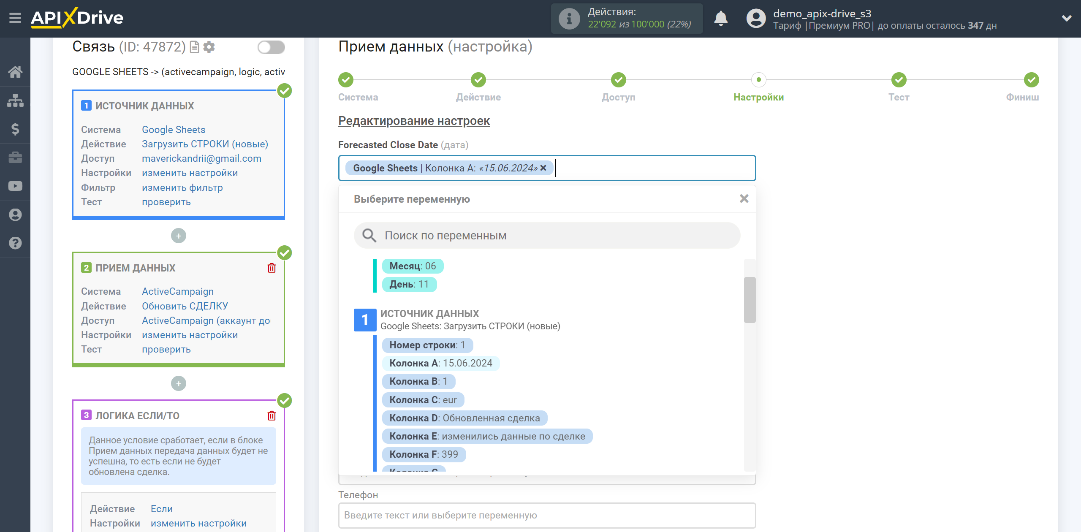Go to Настройки step
Viewport: 1081px width, 532px height.
pos(759,80)
